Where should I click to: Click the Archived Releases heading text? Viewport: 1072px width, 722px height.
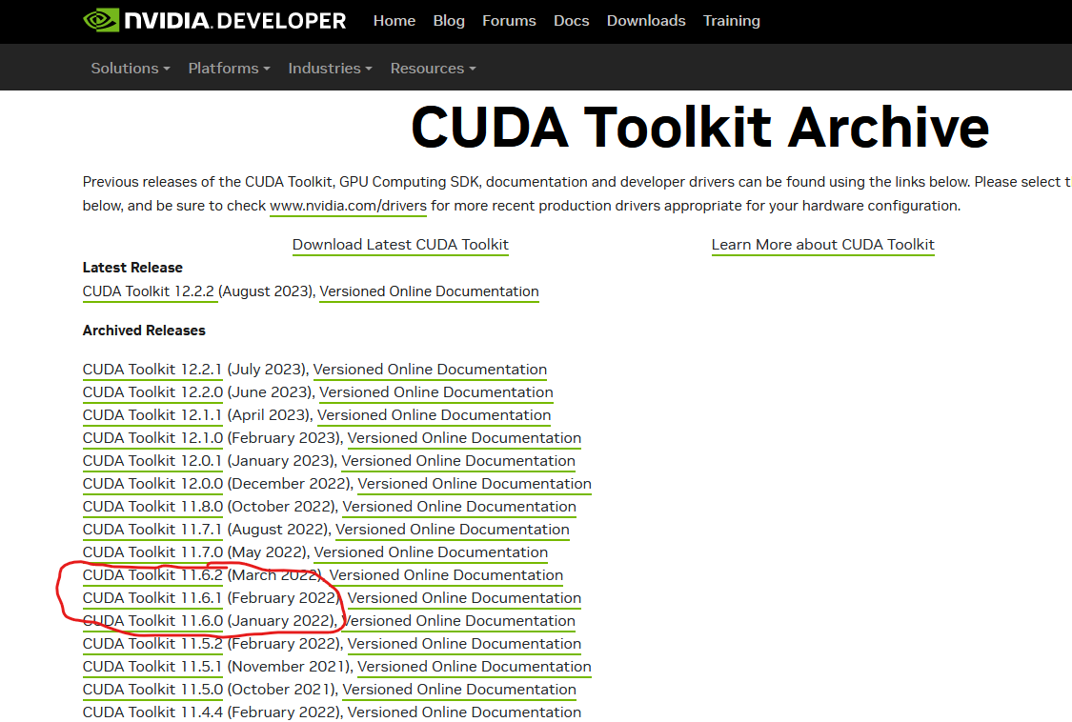pos(144,331)
